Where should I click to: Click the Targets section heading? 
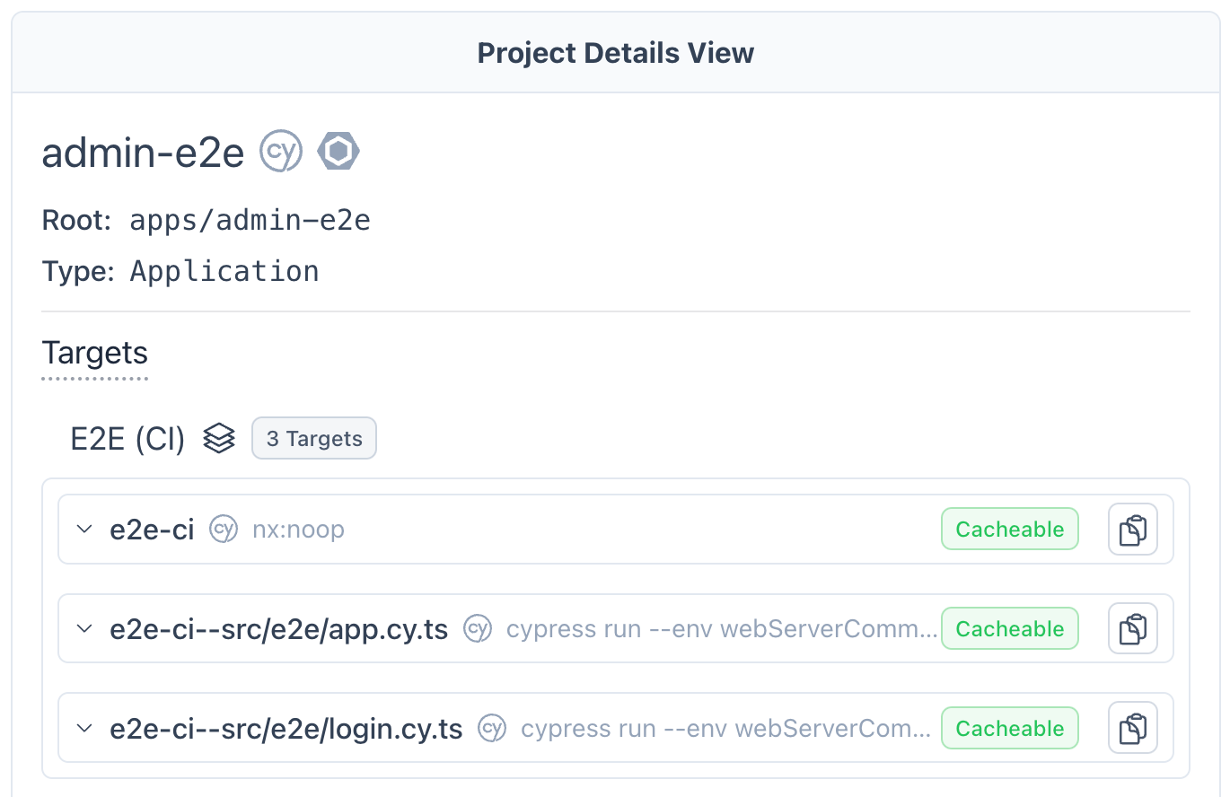[95, 353]
